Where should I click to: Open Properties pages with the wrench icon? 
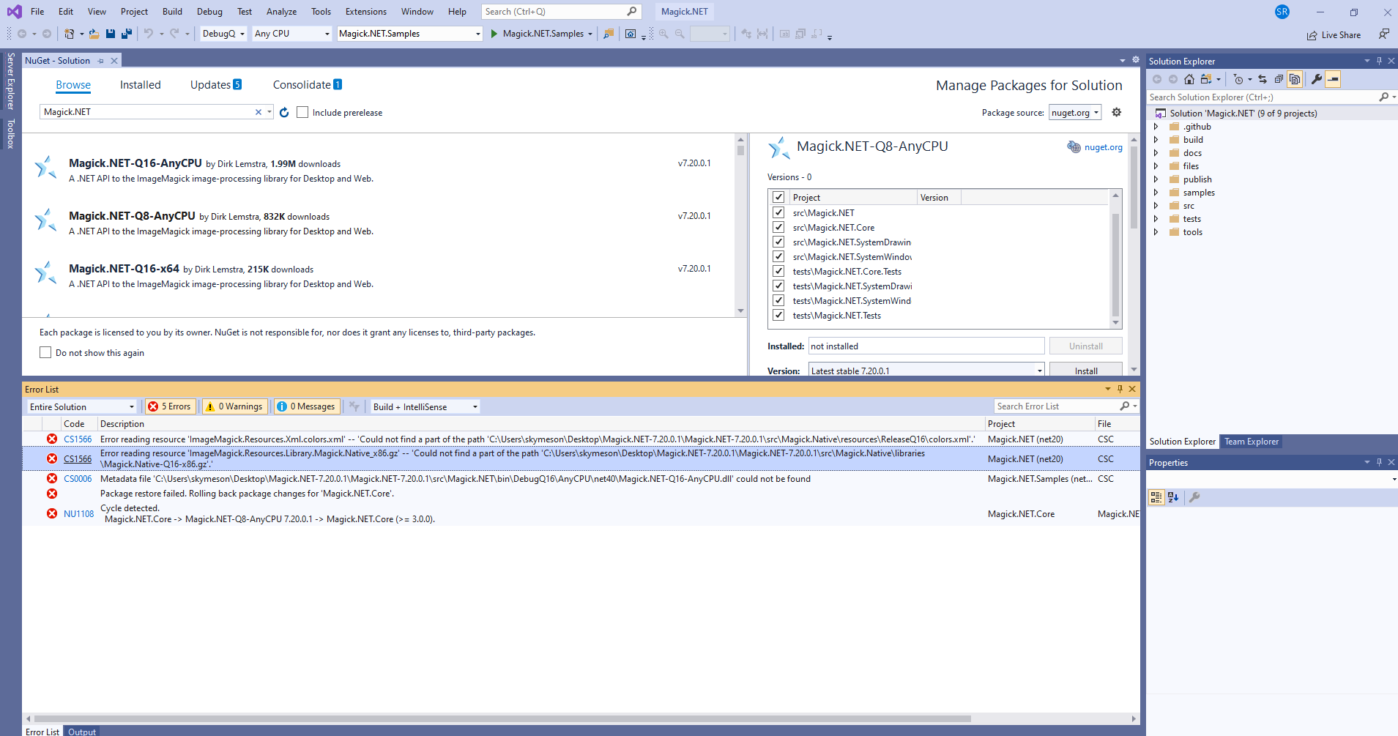coord(1317,79)
